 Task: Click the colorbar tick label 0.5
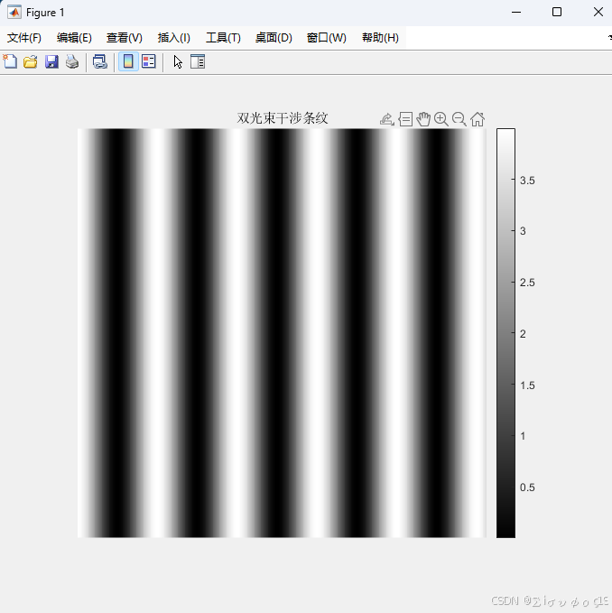coord(527,488)
